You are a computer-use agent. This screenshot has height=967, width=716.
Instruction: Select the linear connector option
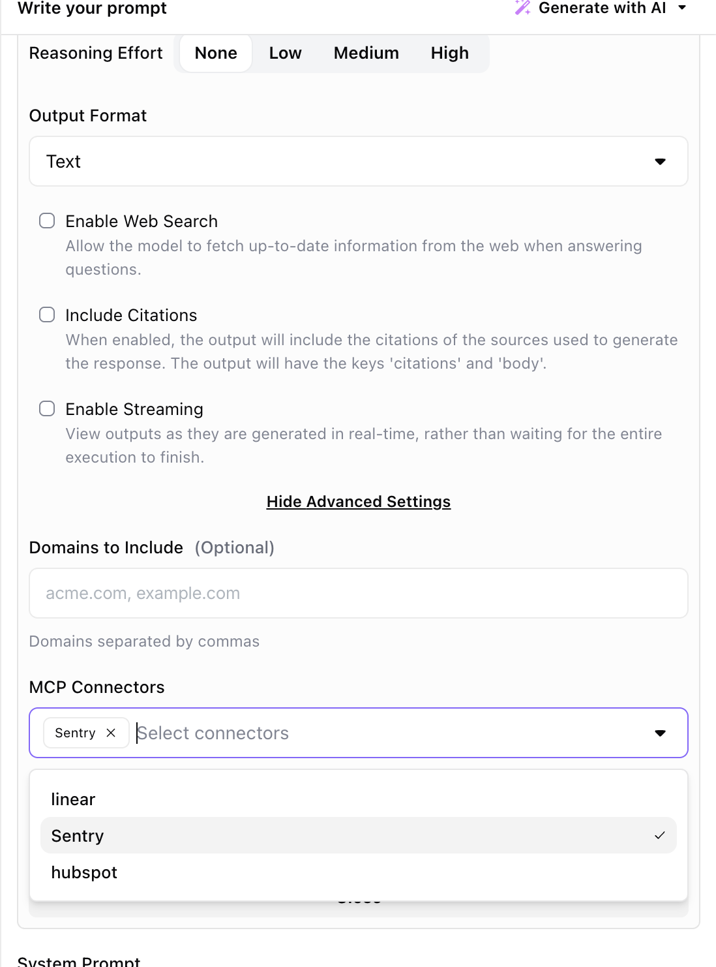[x=73, y=799]
